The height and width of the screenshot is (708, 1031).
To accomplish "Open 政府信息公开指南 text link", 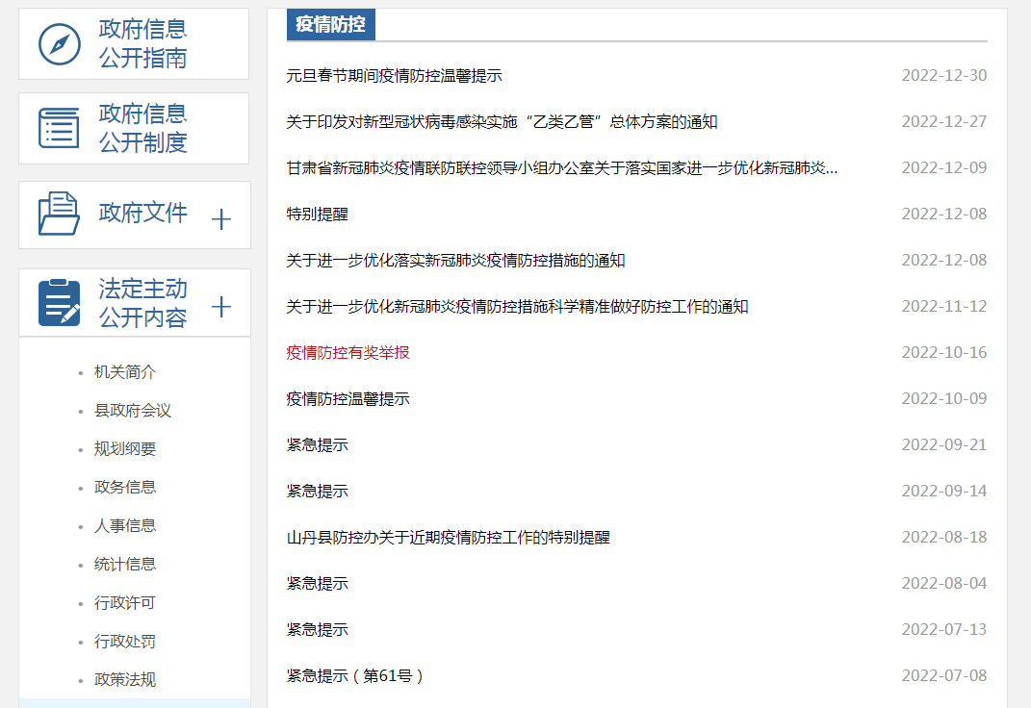I will (142, 43).
